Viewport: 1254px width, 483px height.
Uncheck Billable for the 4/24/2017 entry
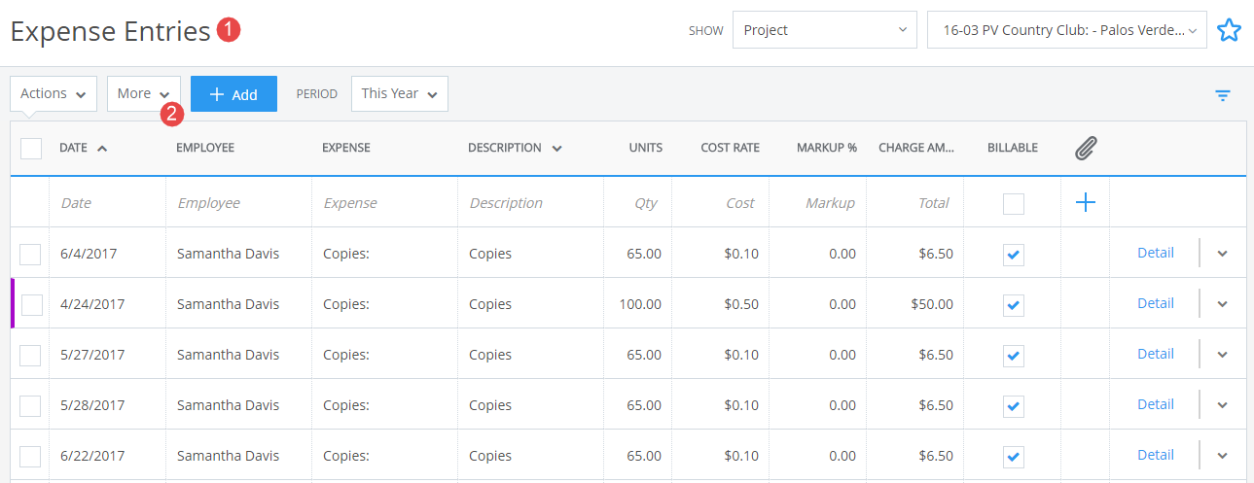tap(1014, 304)
